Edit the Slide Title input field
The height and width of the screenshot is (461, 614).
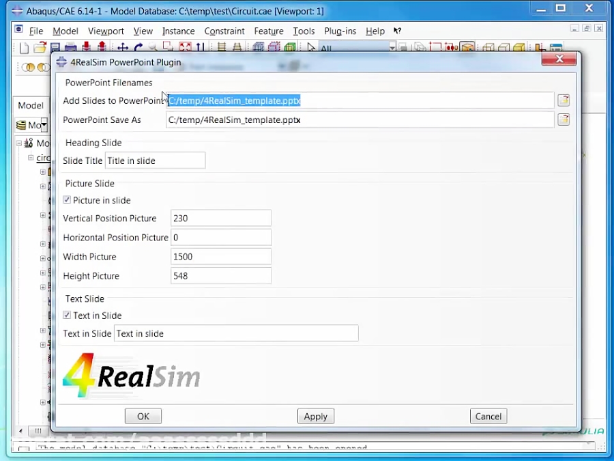coord(155,160)
